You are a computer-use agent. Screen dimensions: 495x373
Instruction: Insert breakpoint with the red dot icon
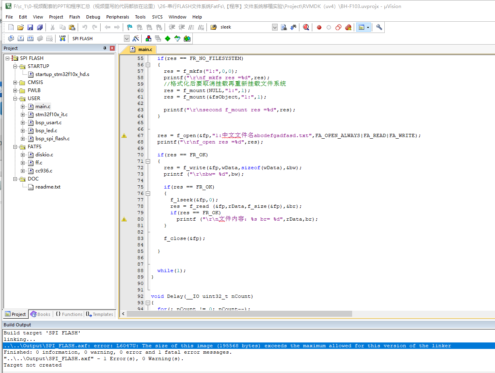coord(319,27)
